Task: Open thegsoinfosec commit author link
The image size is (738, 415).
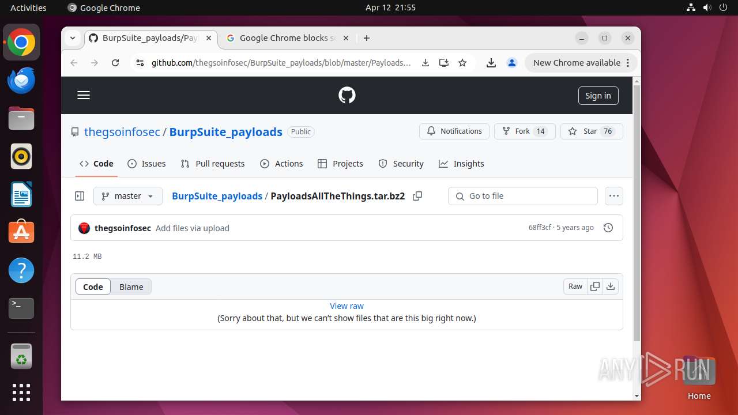Action: pyautogui.click(x=123, y=228)
